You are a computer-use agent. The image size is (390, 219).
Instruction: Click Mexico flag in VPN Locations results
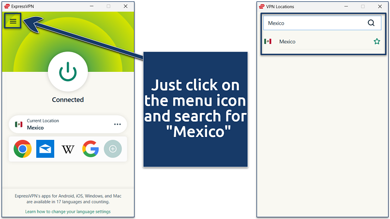[268, 41]
